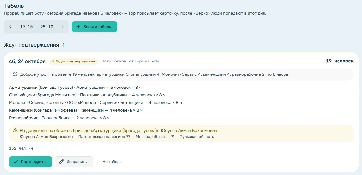Select the row «Каменщики (бригада Тимофеева)»
Screen dimensions: 362x175
pos(76,110)
